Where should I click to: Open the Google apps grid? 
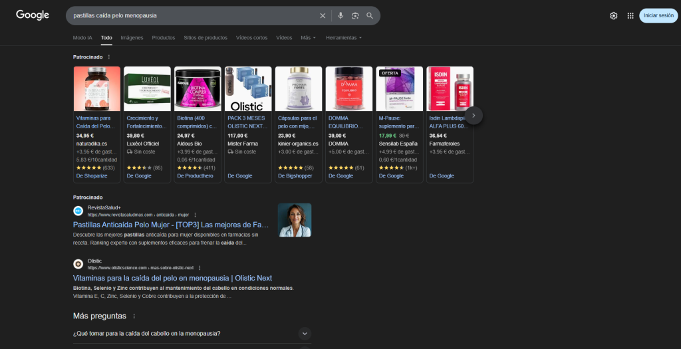(630, 16)
